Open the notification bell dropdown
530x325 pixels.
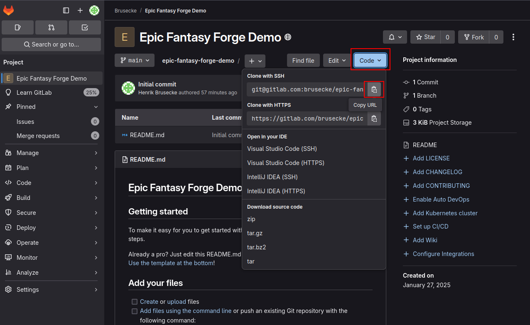[395, 37]
